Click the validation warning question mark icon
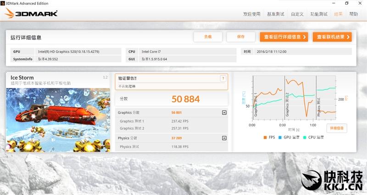Screen dimensions: 367x195 [223, 78]
